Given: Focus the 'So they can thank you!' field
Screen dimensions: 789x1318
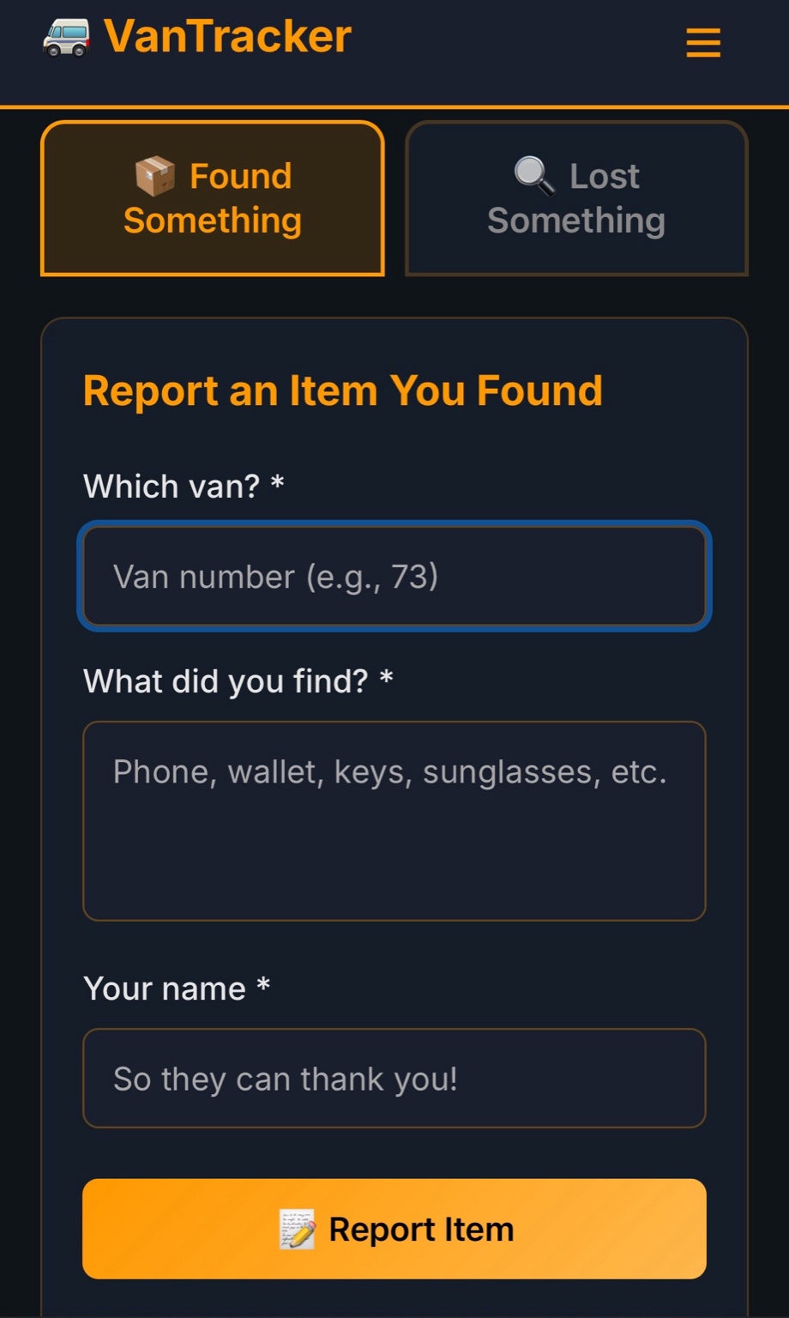Looking at the screenshot, I should pyautogui.click(x=394, y=1079).
